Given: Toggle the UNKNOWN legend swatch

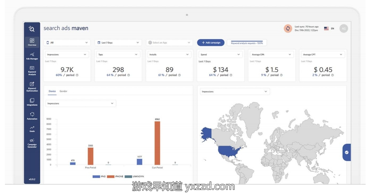Looking at the screenshot, I should 128,176.
